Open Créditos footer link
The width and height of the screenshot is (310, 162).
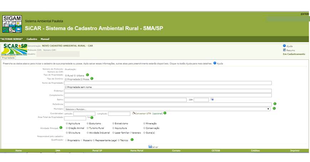pos(255,151)
